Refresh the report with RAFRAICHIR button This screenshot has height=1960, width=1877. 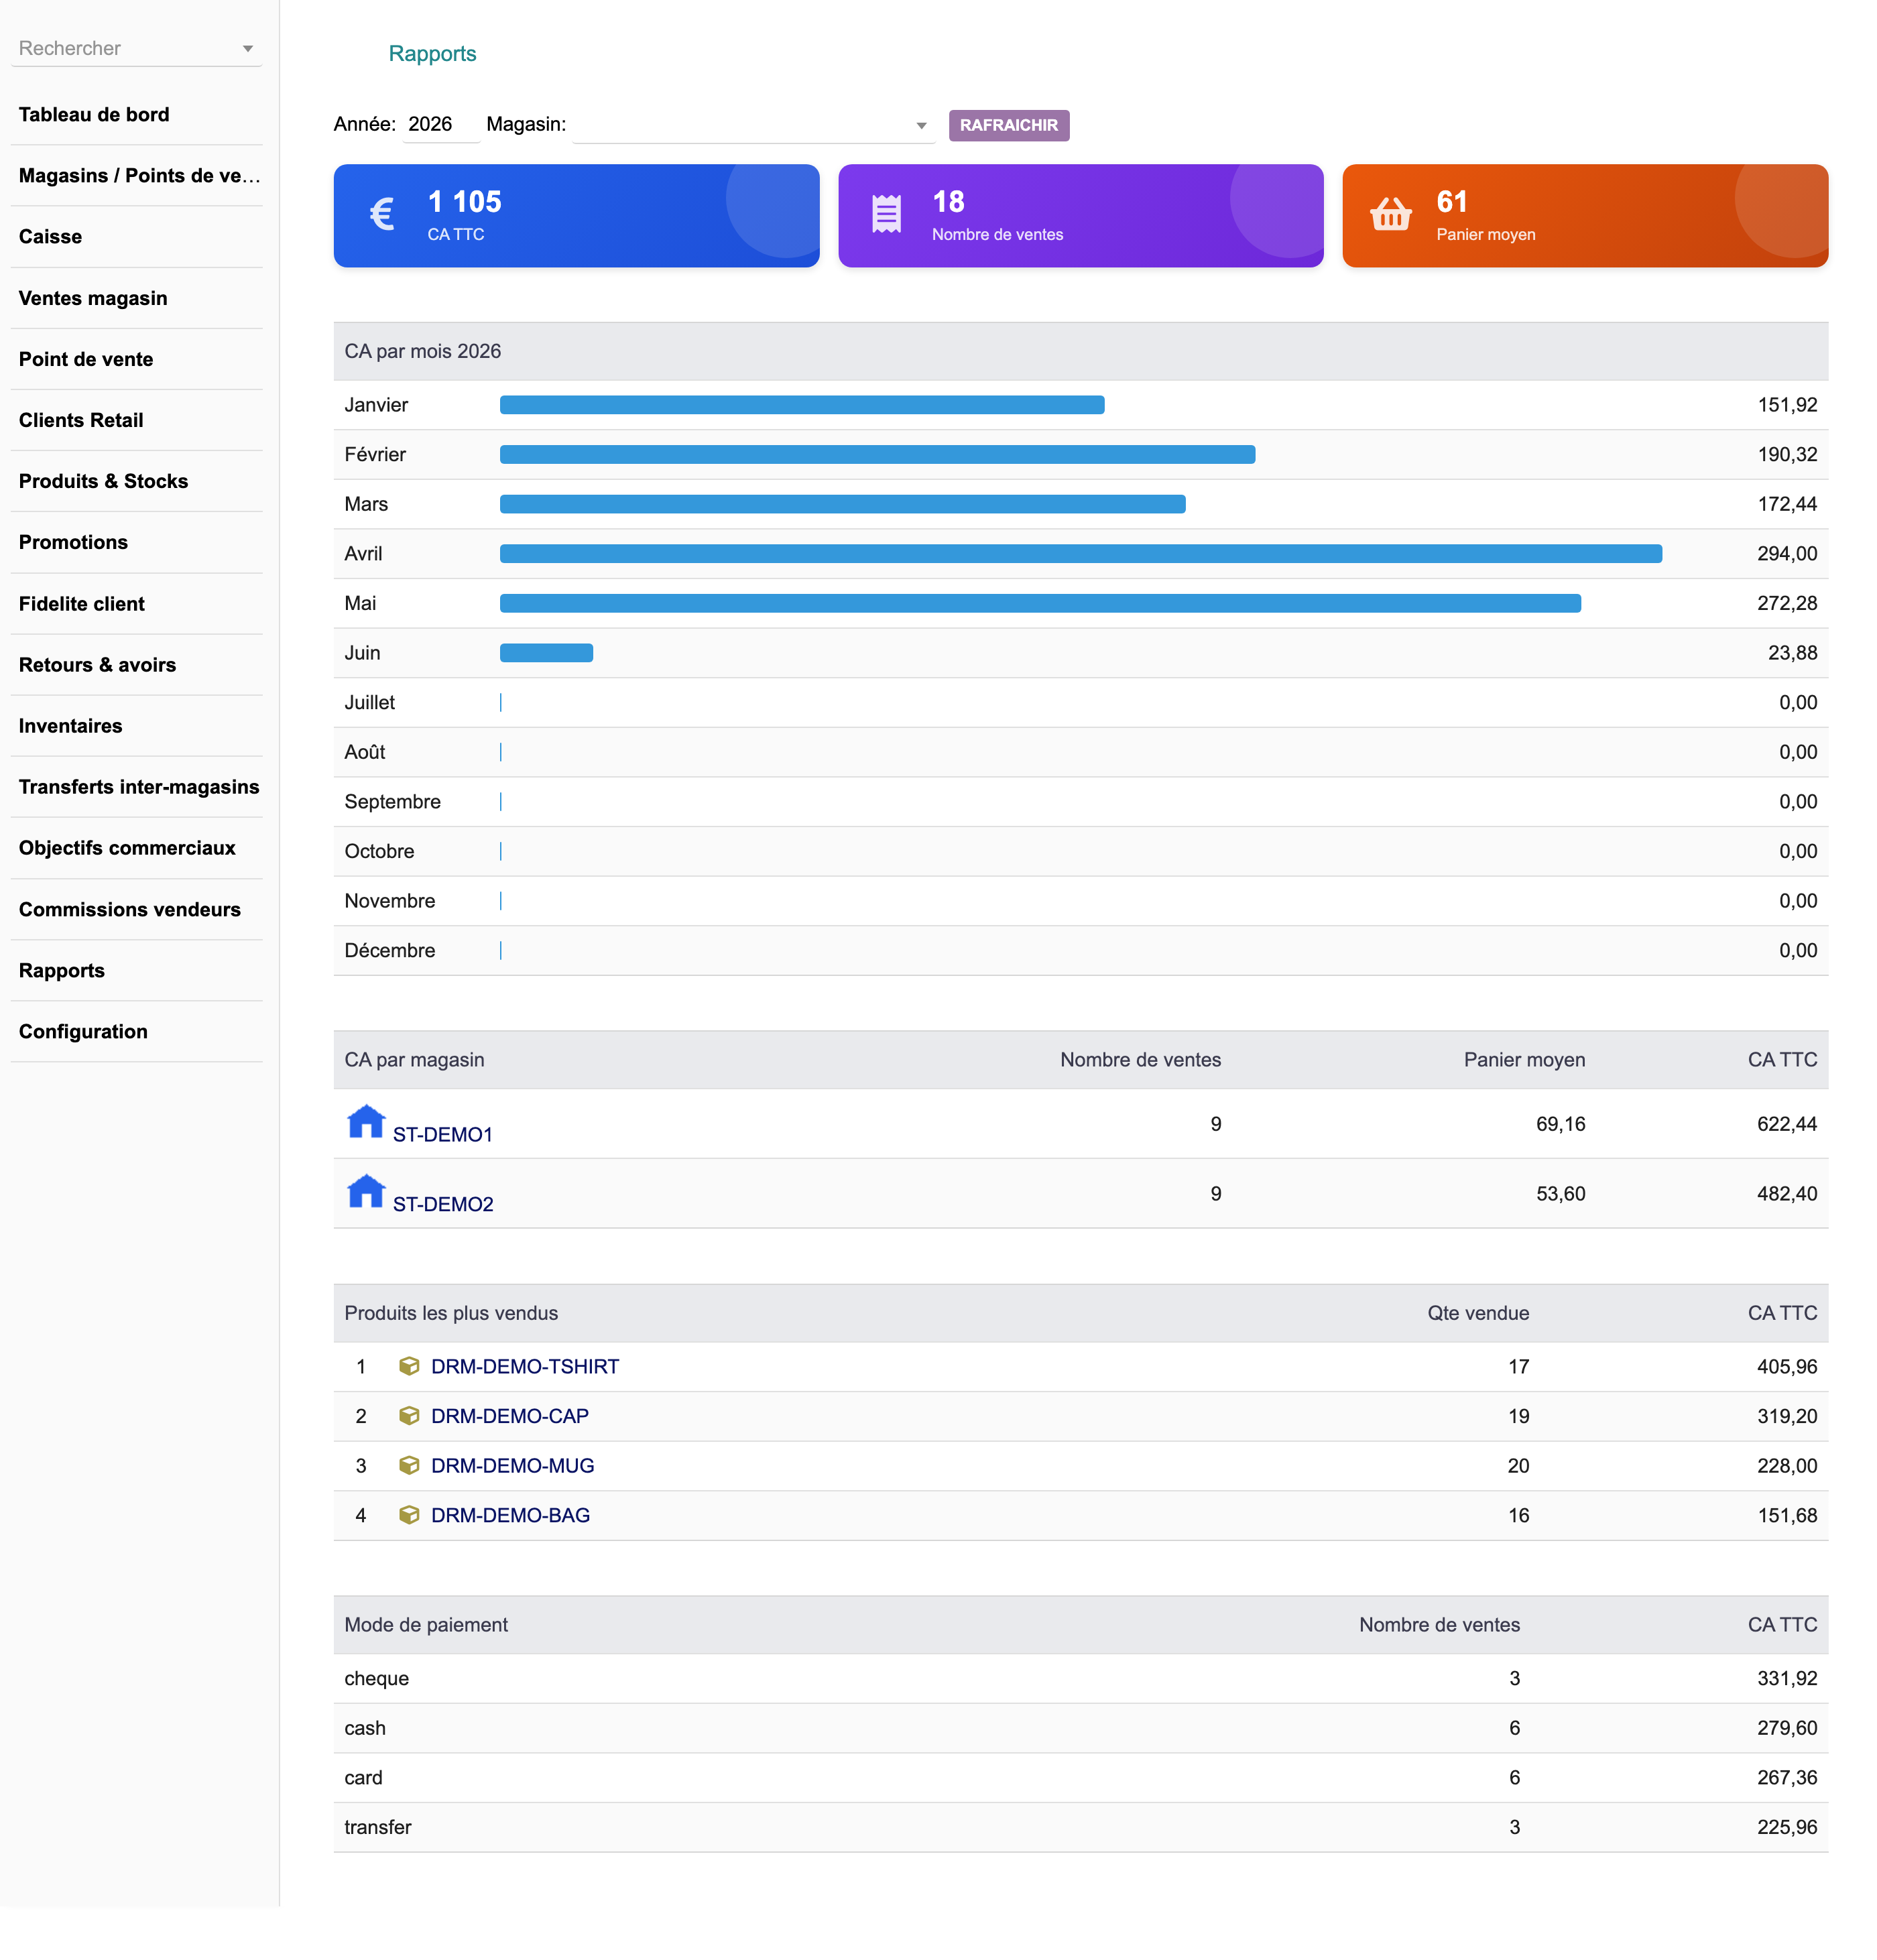(1008, 125)
